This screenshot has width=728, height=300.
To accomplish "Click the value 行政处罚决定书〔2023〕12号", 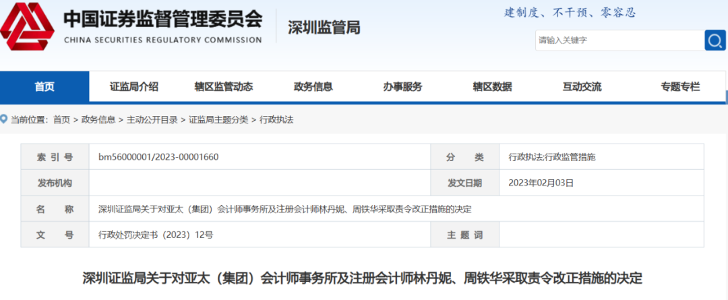I will pyautogui.click(x=156, y=235).
